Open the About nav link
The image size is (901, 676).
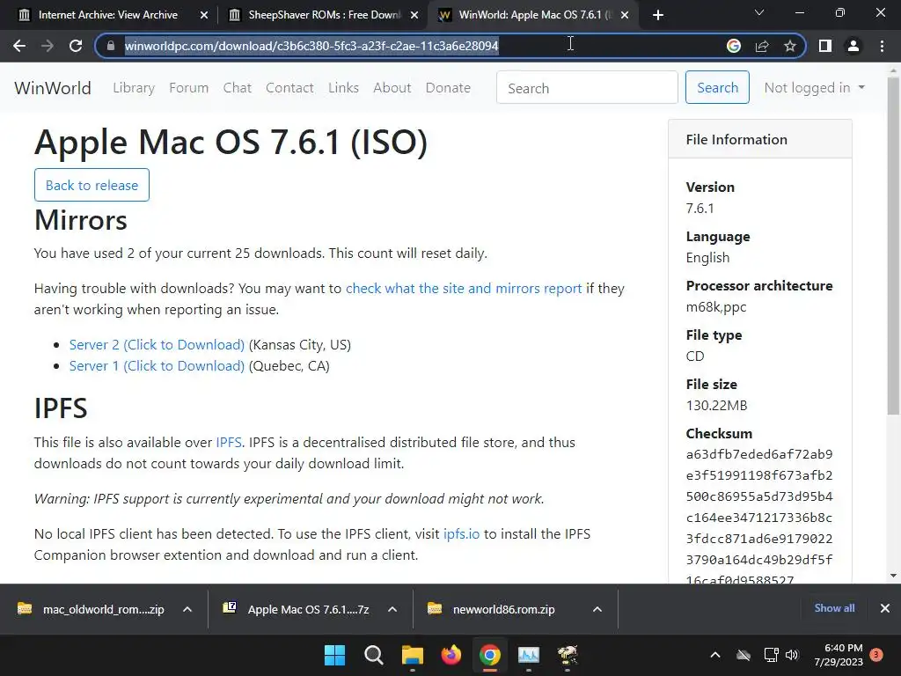pos(392,88)
